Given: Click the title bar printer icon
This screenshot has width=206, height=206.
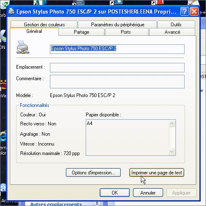Looking at the screenshot, I should (12, 11).
